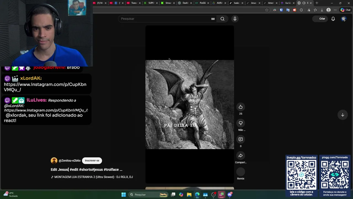
Task: Mute the active tab via speaker icon
Action: pyautogui.click(x=304, y=3)
